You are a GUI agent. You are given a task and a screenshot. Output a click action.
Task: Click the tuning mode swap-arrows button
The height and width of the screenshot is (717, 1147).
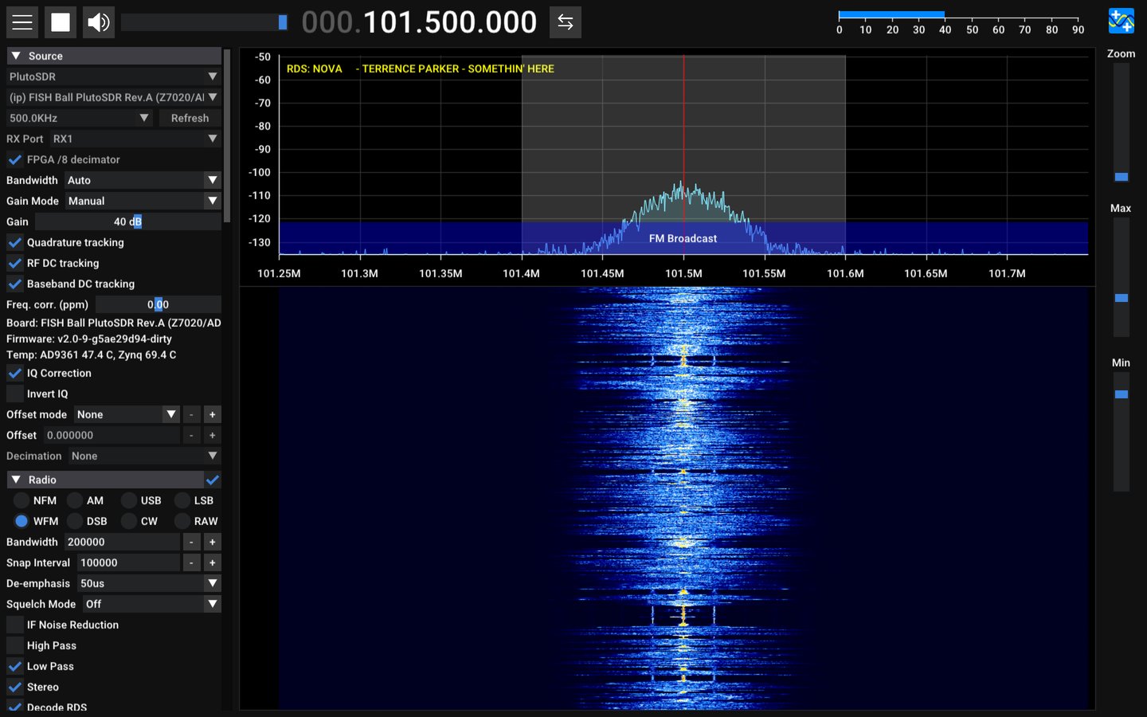[x=566, y=22]
